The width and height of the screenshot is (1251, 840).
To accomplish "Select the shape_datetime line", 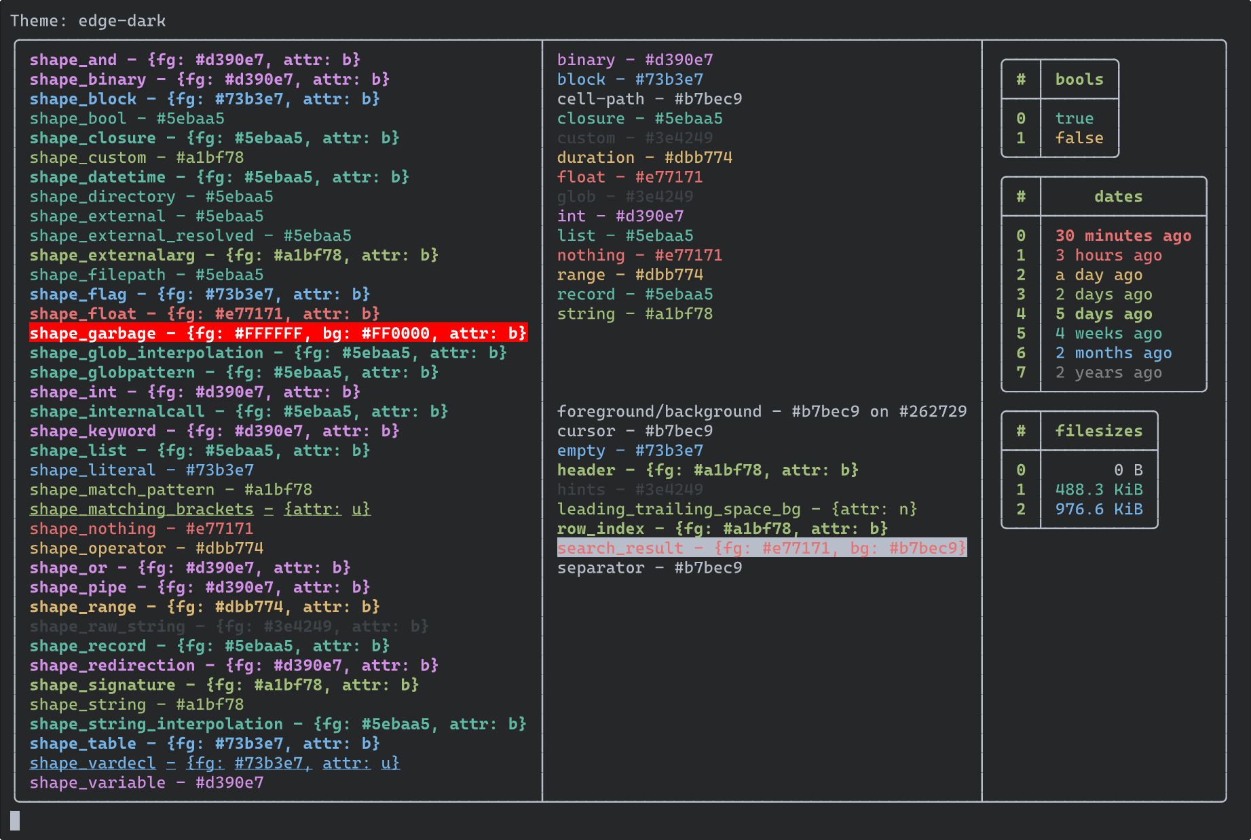I will (x=219, y=177).
